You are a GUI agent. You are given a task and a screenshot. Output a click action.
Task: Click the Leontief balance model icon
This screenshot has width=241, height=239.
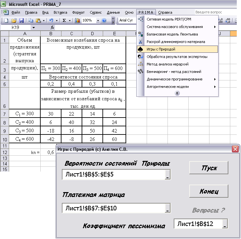(141, 34)
